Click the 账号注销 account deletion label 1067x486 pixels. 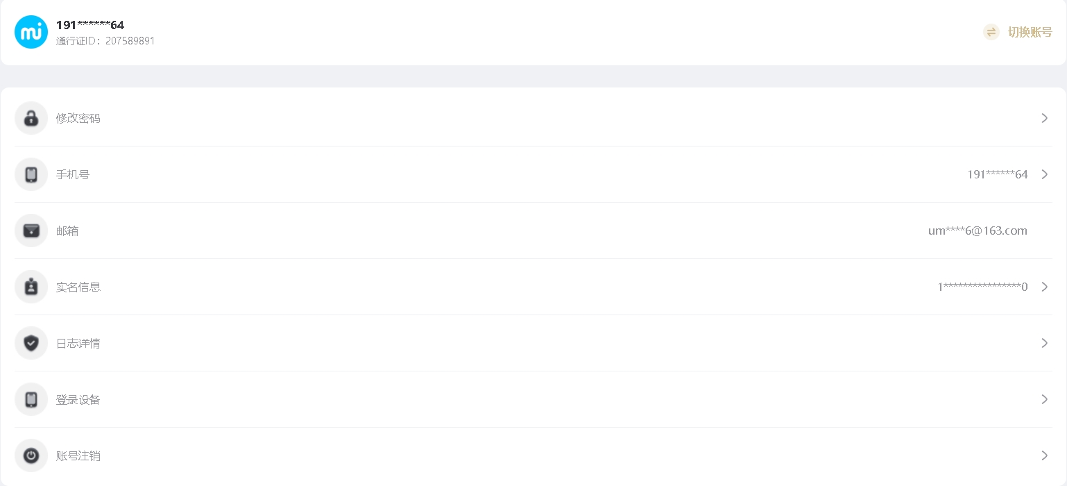(78, 456)
